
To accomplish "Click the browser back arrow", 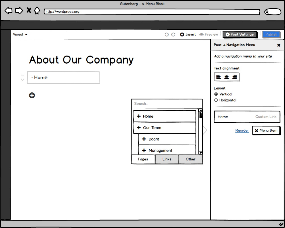I will coord(9,11).
